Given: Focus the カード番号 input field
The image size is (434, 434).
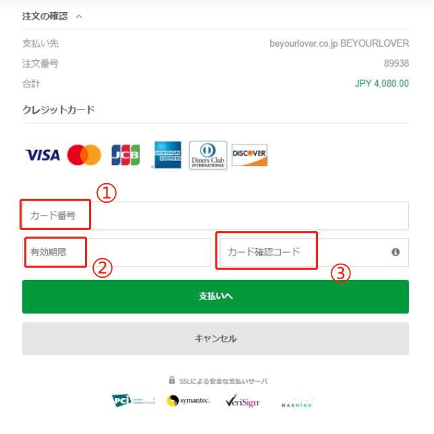Looking at the screenshot, I should 215,216.
